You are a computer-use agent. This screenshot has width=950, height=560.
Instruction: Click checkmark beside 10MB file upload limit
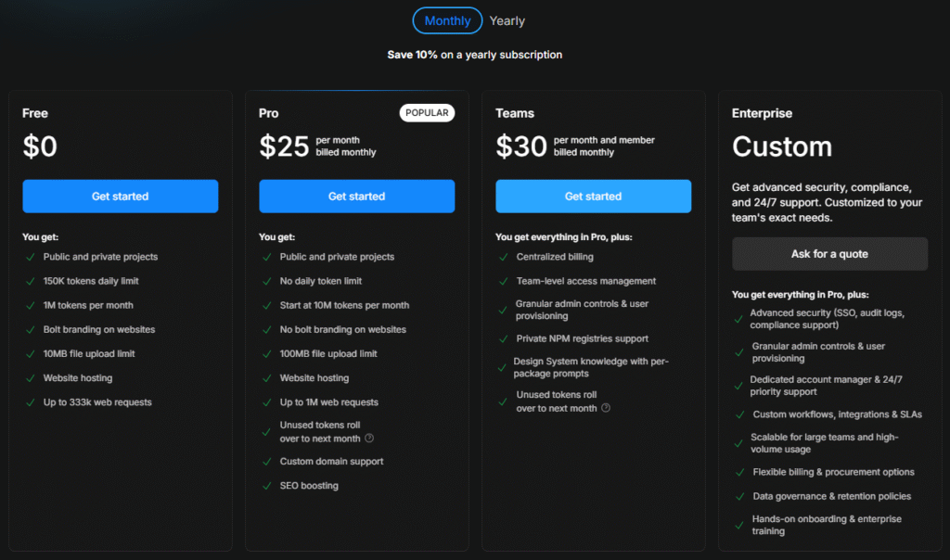(31, 353)
